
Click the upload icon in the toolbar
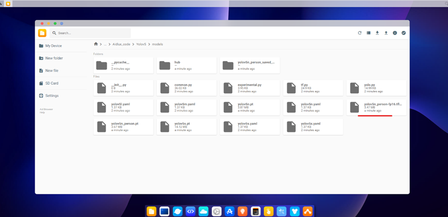386,33
